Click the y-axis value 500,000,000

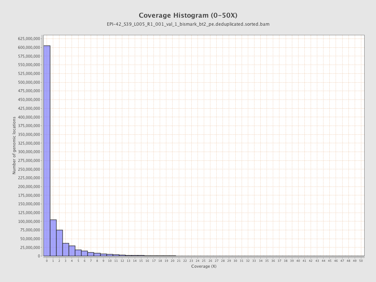coord(29,82)
